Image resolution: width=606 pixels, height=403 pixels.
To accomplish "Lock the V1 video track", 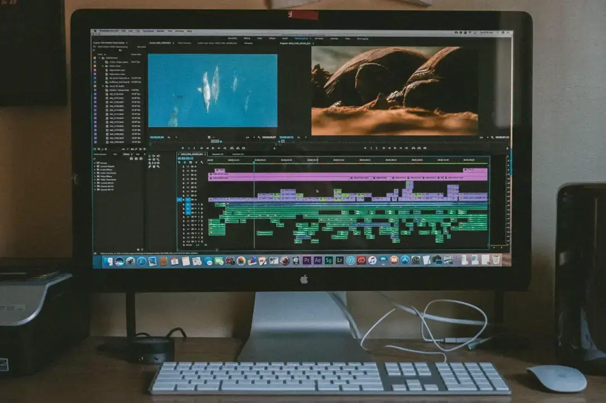I will tap(184, 199).
